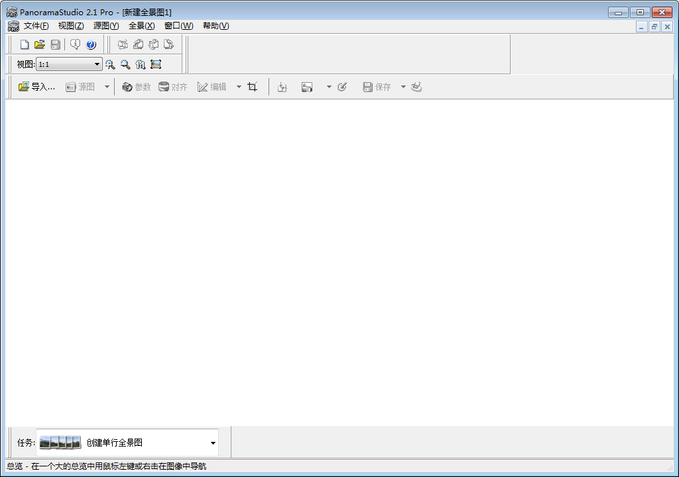Image resolution: width=679 pixels, height=477 pixels.
Task: Minimize the inner document window
Action: (x=642, y=27)
